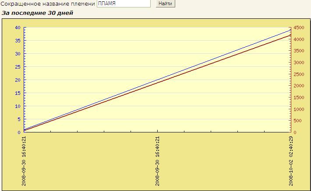Click the right axis value 1000
Viewport: 311px width, 191px height.
coord(299,109)
